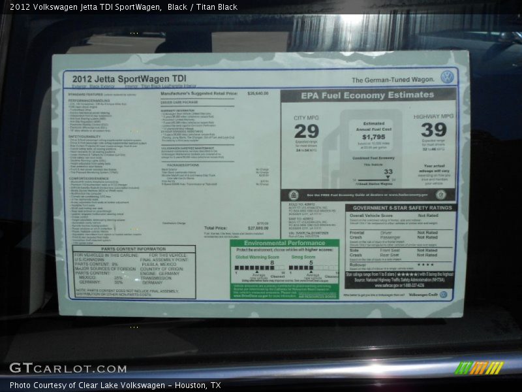Click the 'Total Price:' label
This screenshot has width=522, height=392.
215,228
